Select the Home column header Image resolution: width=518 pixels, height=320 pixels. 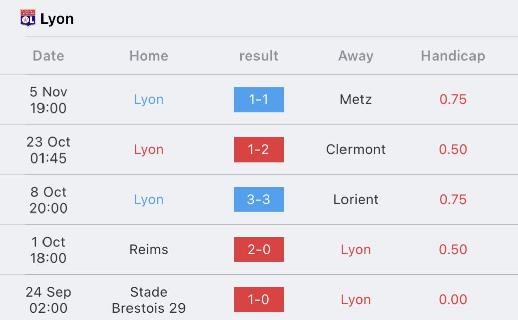[149, 56]
